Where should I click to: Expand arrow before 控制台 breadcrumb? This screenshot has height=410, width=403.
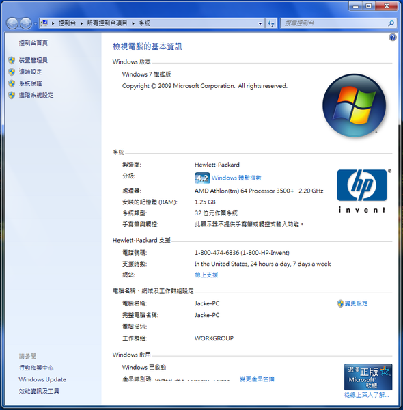(x=53, y=23)
